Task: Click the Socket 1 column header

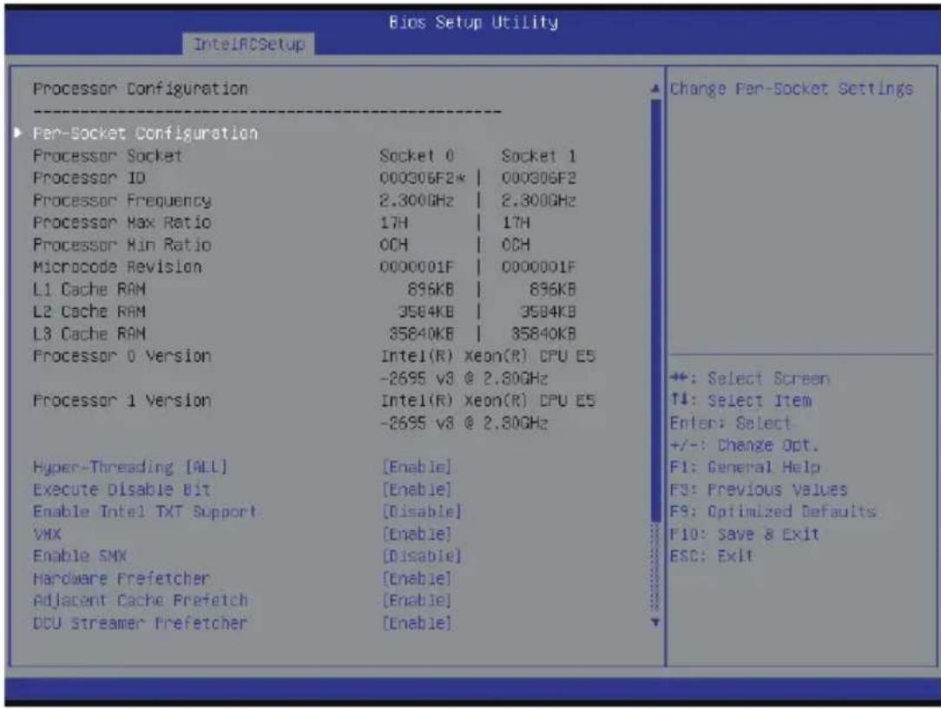Action: [538, 156]
